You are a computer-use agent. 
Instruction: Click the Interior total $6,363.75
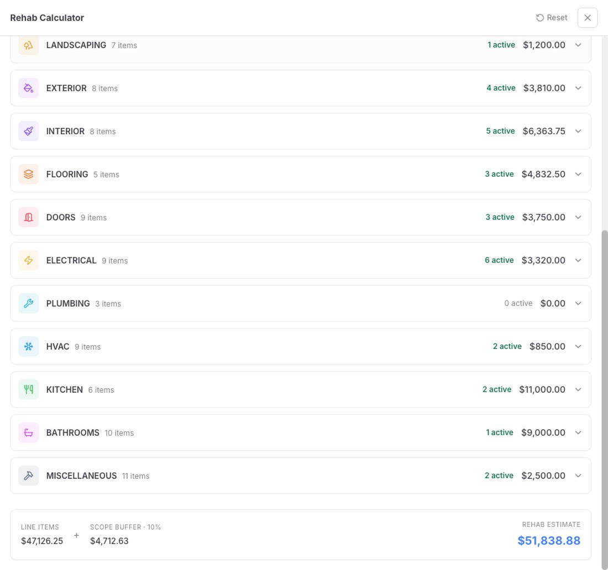[x=544, y=131]
